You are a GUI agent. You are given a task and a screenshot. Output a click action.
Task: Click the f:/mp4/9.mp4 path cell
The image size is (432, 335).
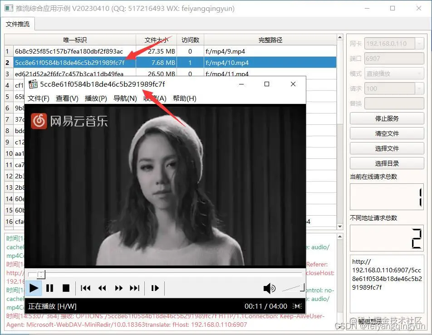(270, 51)
